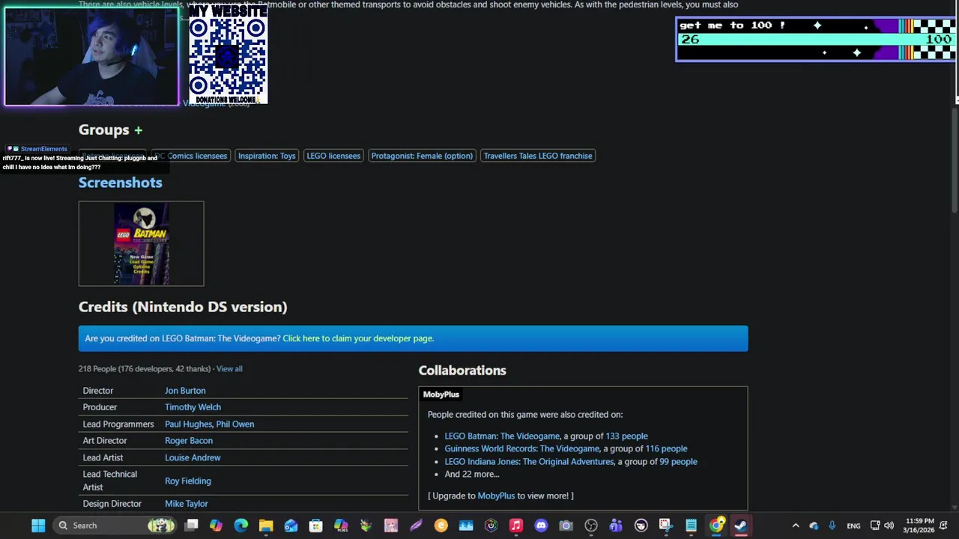The height and width of the screenshot is (539, 959).
Task: Open Microsoft Store from the taskbar
Action: pyautogui.click(x=316, y=526)
